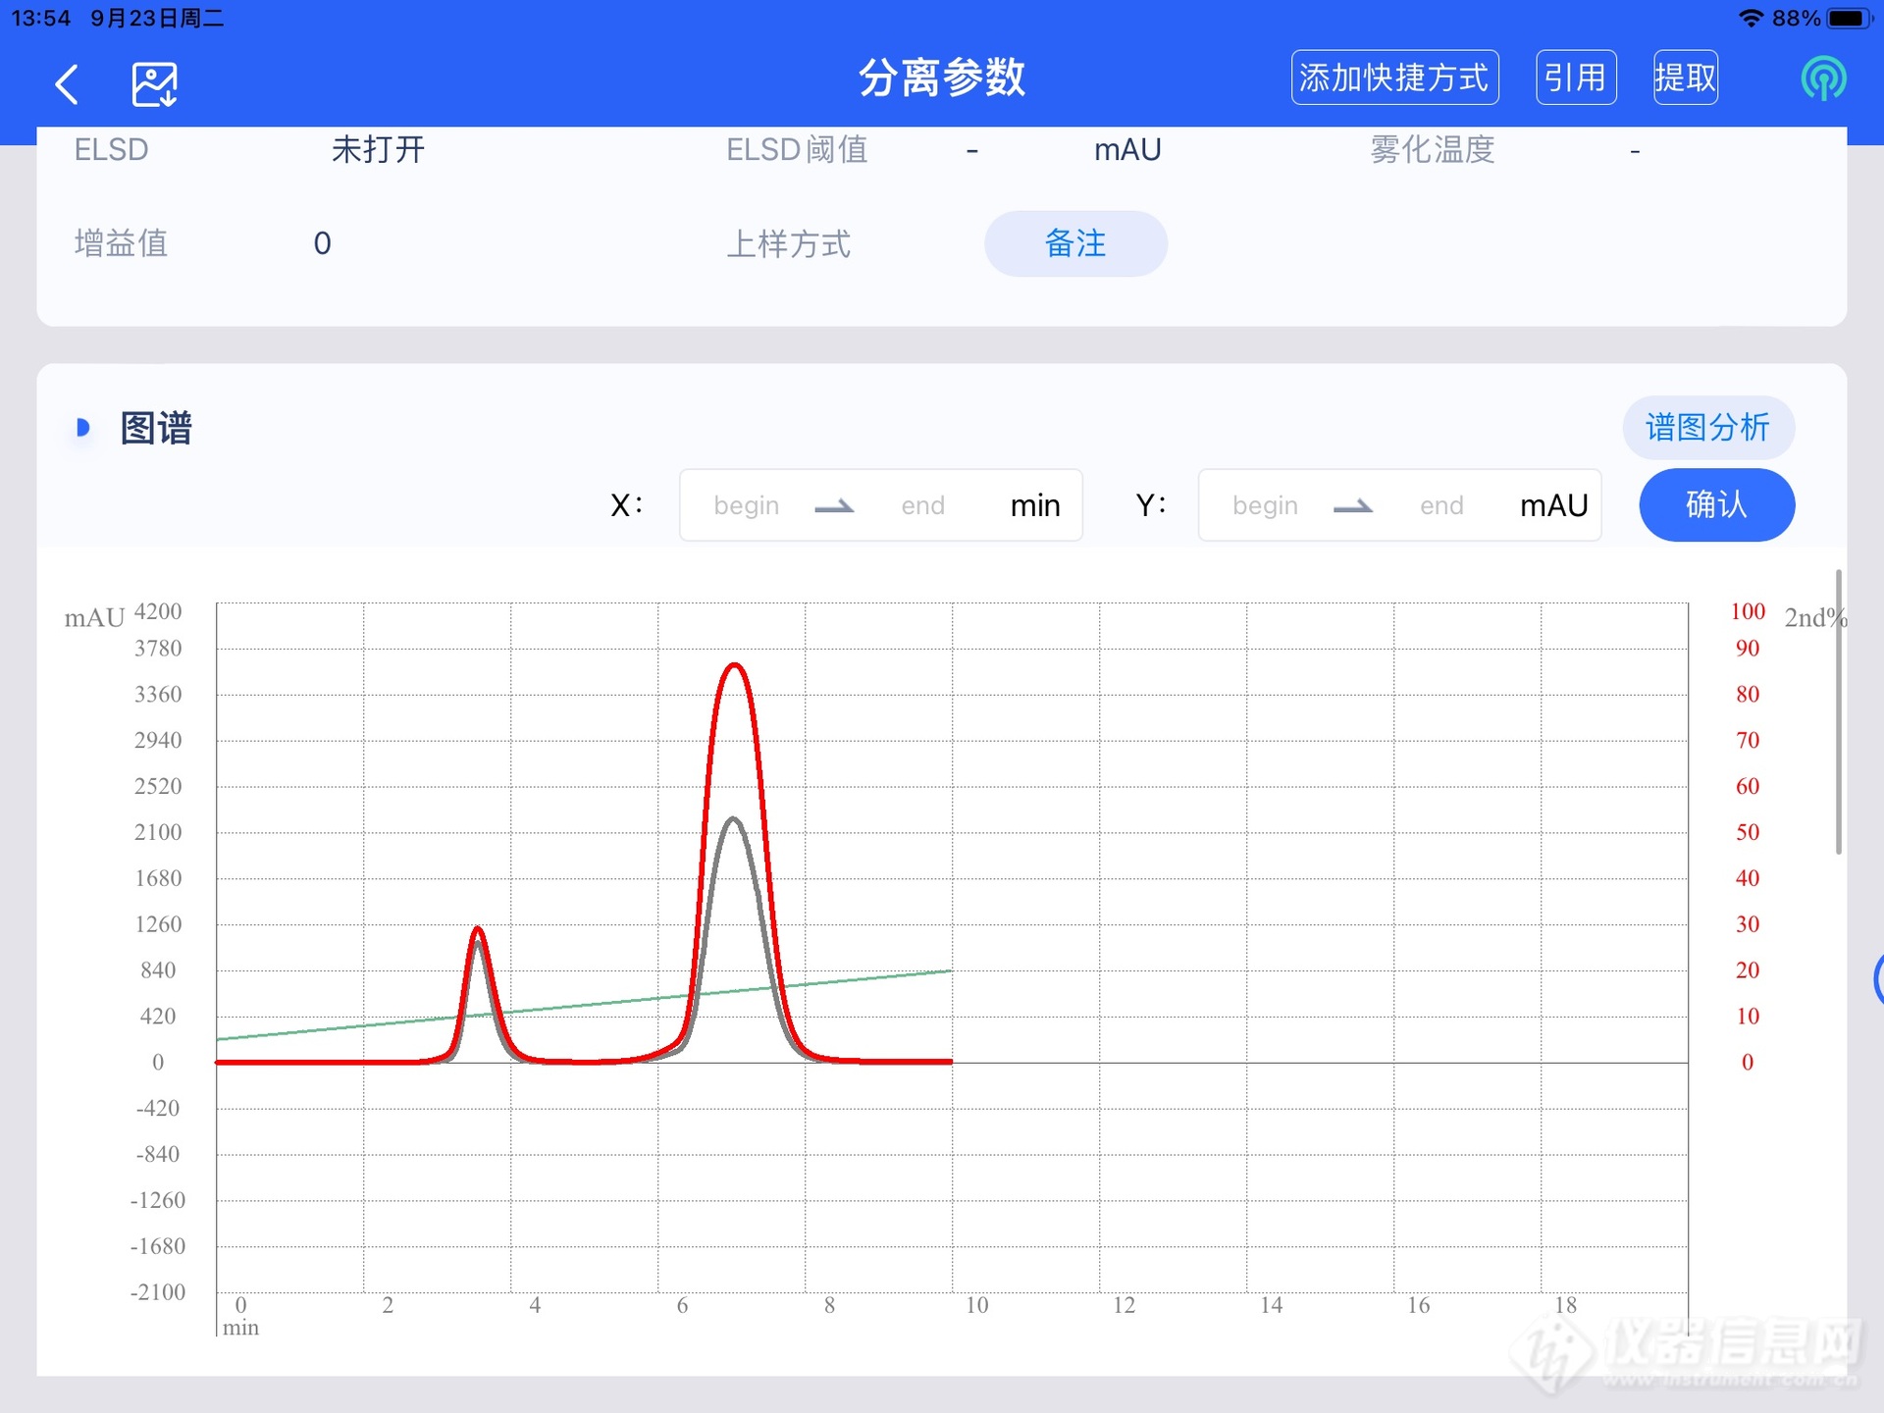The height and width of the screenshot is (1413, 1884).
Task: Tap the blue marker beside 图谱 heading
Action: pyautogui.click(x=83, y=428)
